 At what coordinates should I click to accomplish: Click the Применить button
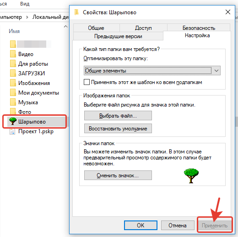[x=215, y=226]
